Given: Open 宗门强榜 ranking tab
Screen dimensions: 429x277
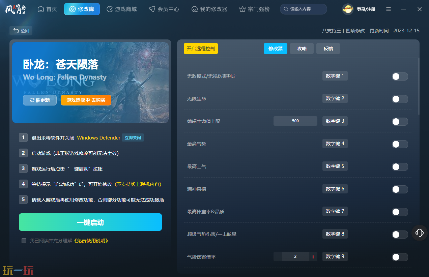Looking at the screenshot, I should coord(255,9).
